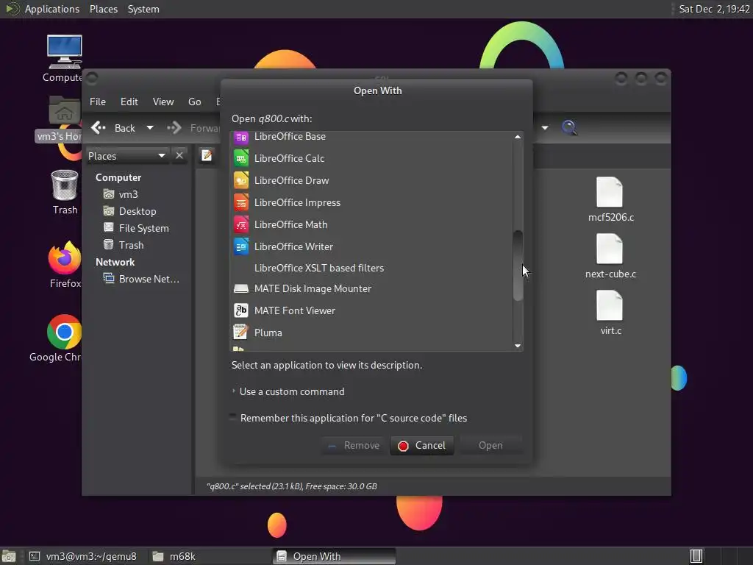Launch Google Chrome from the desktop
This screenshot has width=753, height=565.
coord(65,332)
